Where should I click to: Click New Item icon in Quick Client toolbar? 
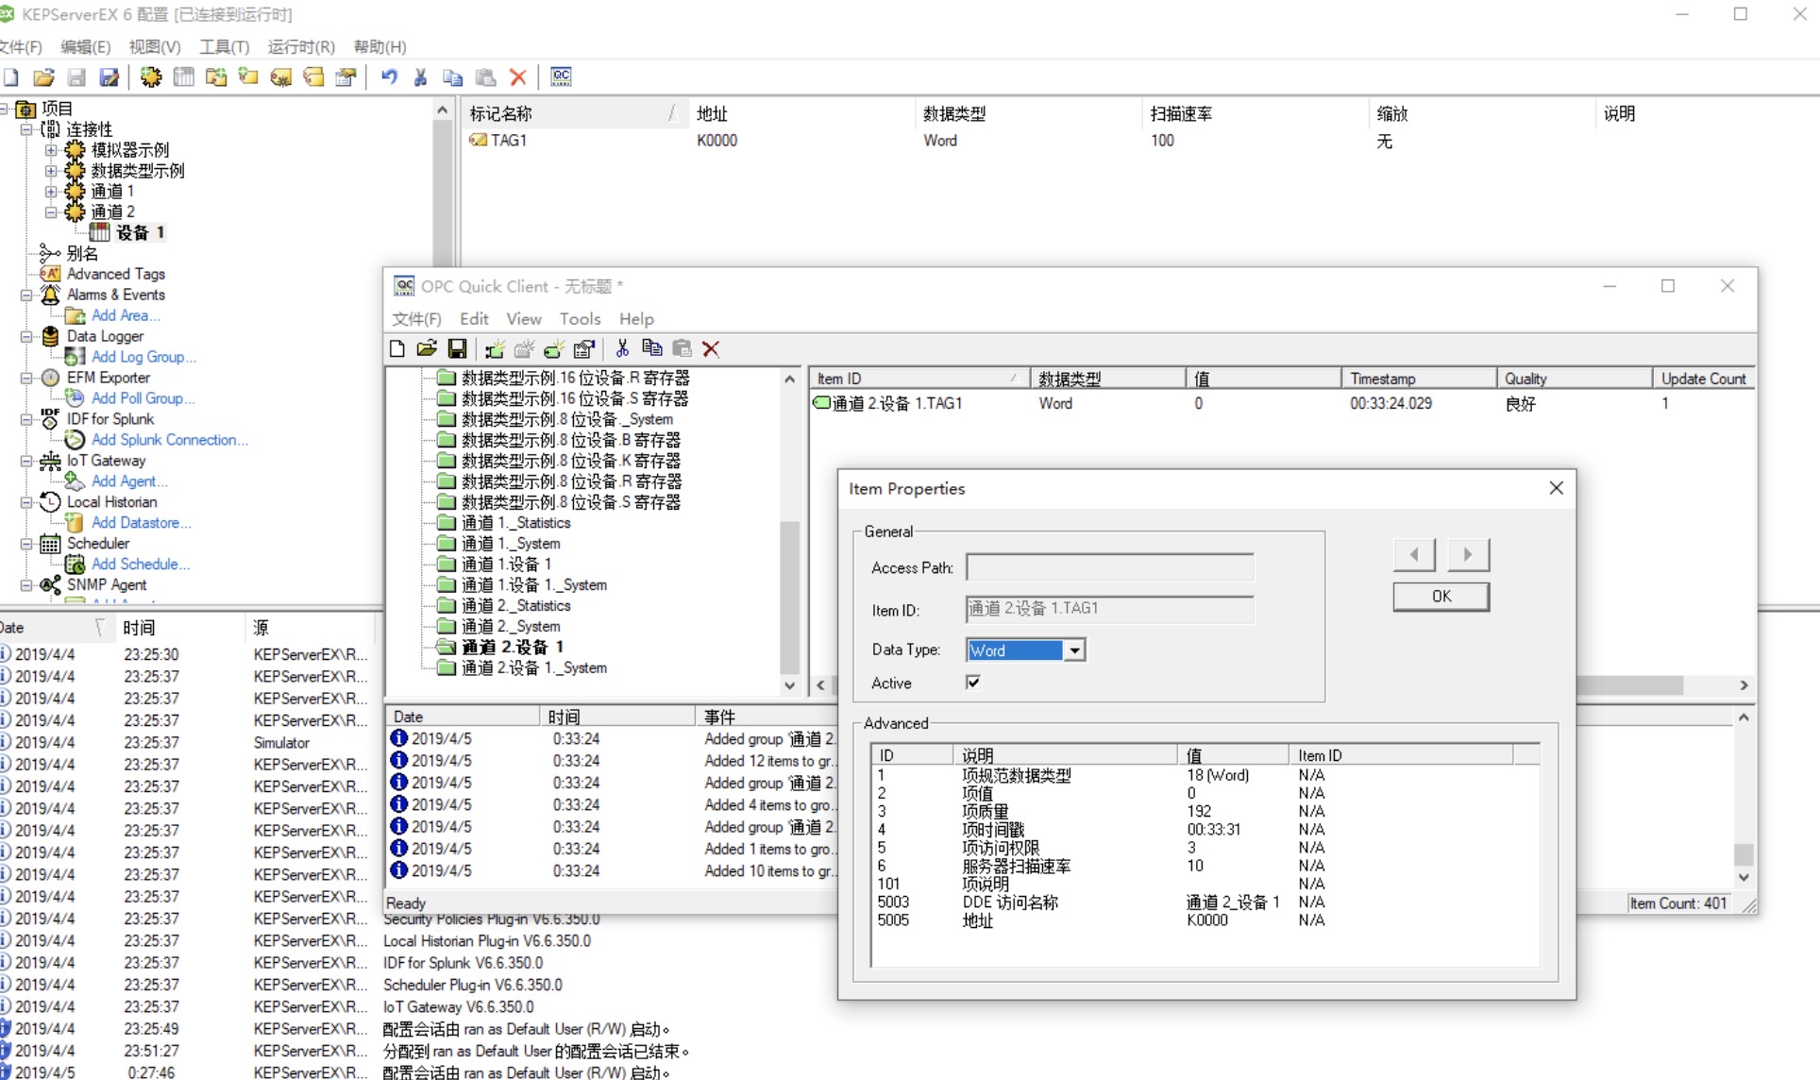(554, 349)
